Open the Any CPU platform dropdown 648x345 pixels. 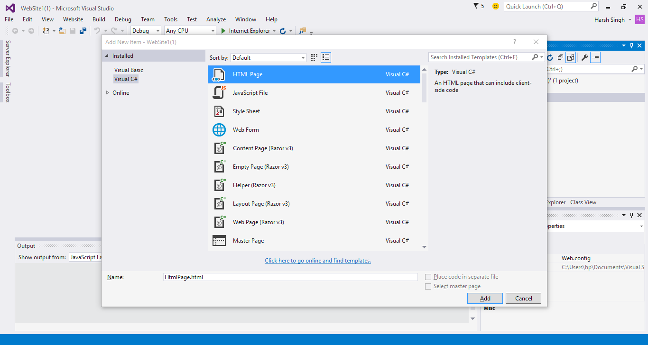pos(190,31)
